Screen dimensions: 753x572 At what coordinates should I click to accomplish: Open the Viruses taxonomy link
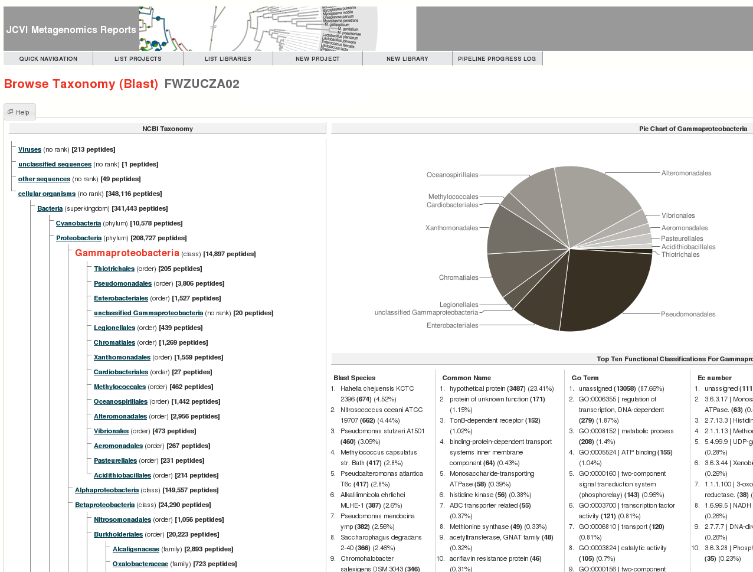click(30, 149)
